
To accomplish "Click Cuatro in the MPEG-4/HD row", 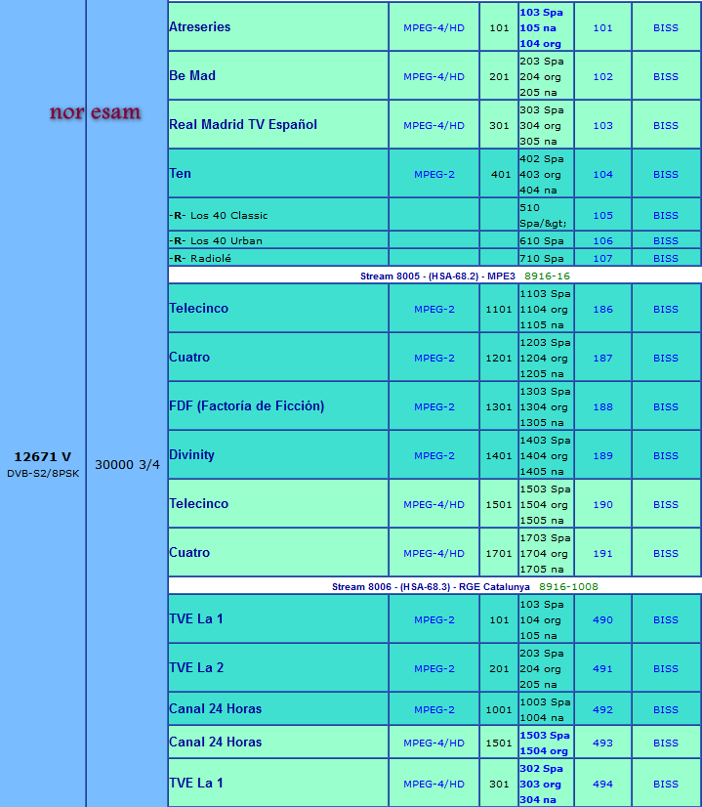I will click(189, 553).
